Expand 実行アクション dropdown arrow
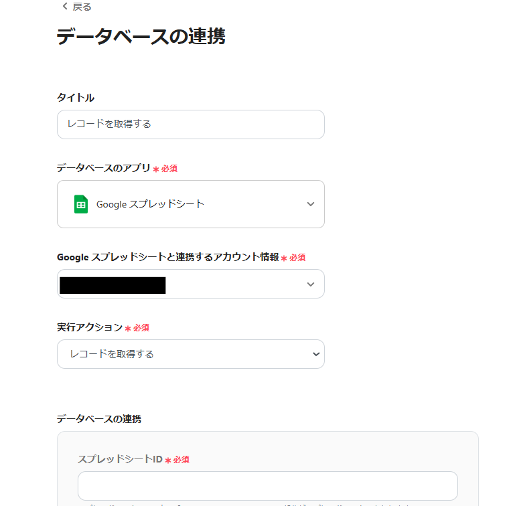Viewport: 517px width, 506px height. click(316, 354)
